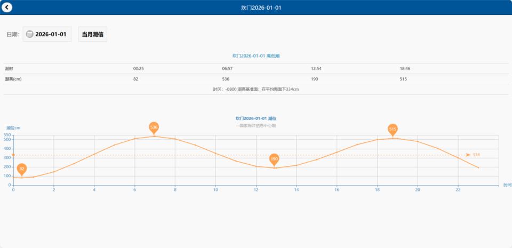Image resolution: width=512 pixels, height=248 pixels.
Task: Click the page header title 坎门2026-01-01
Action: pos(261,7)
